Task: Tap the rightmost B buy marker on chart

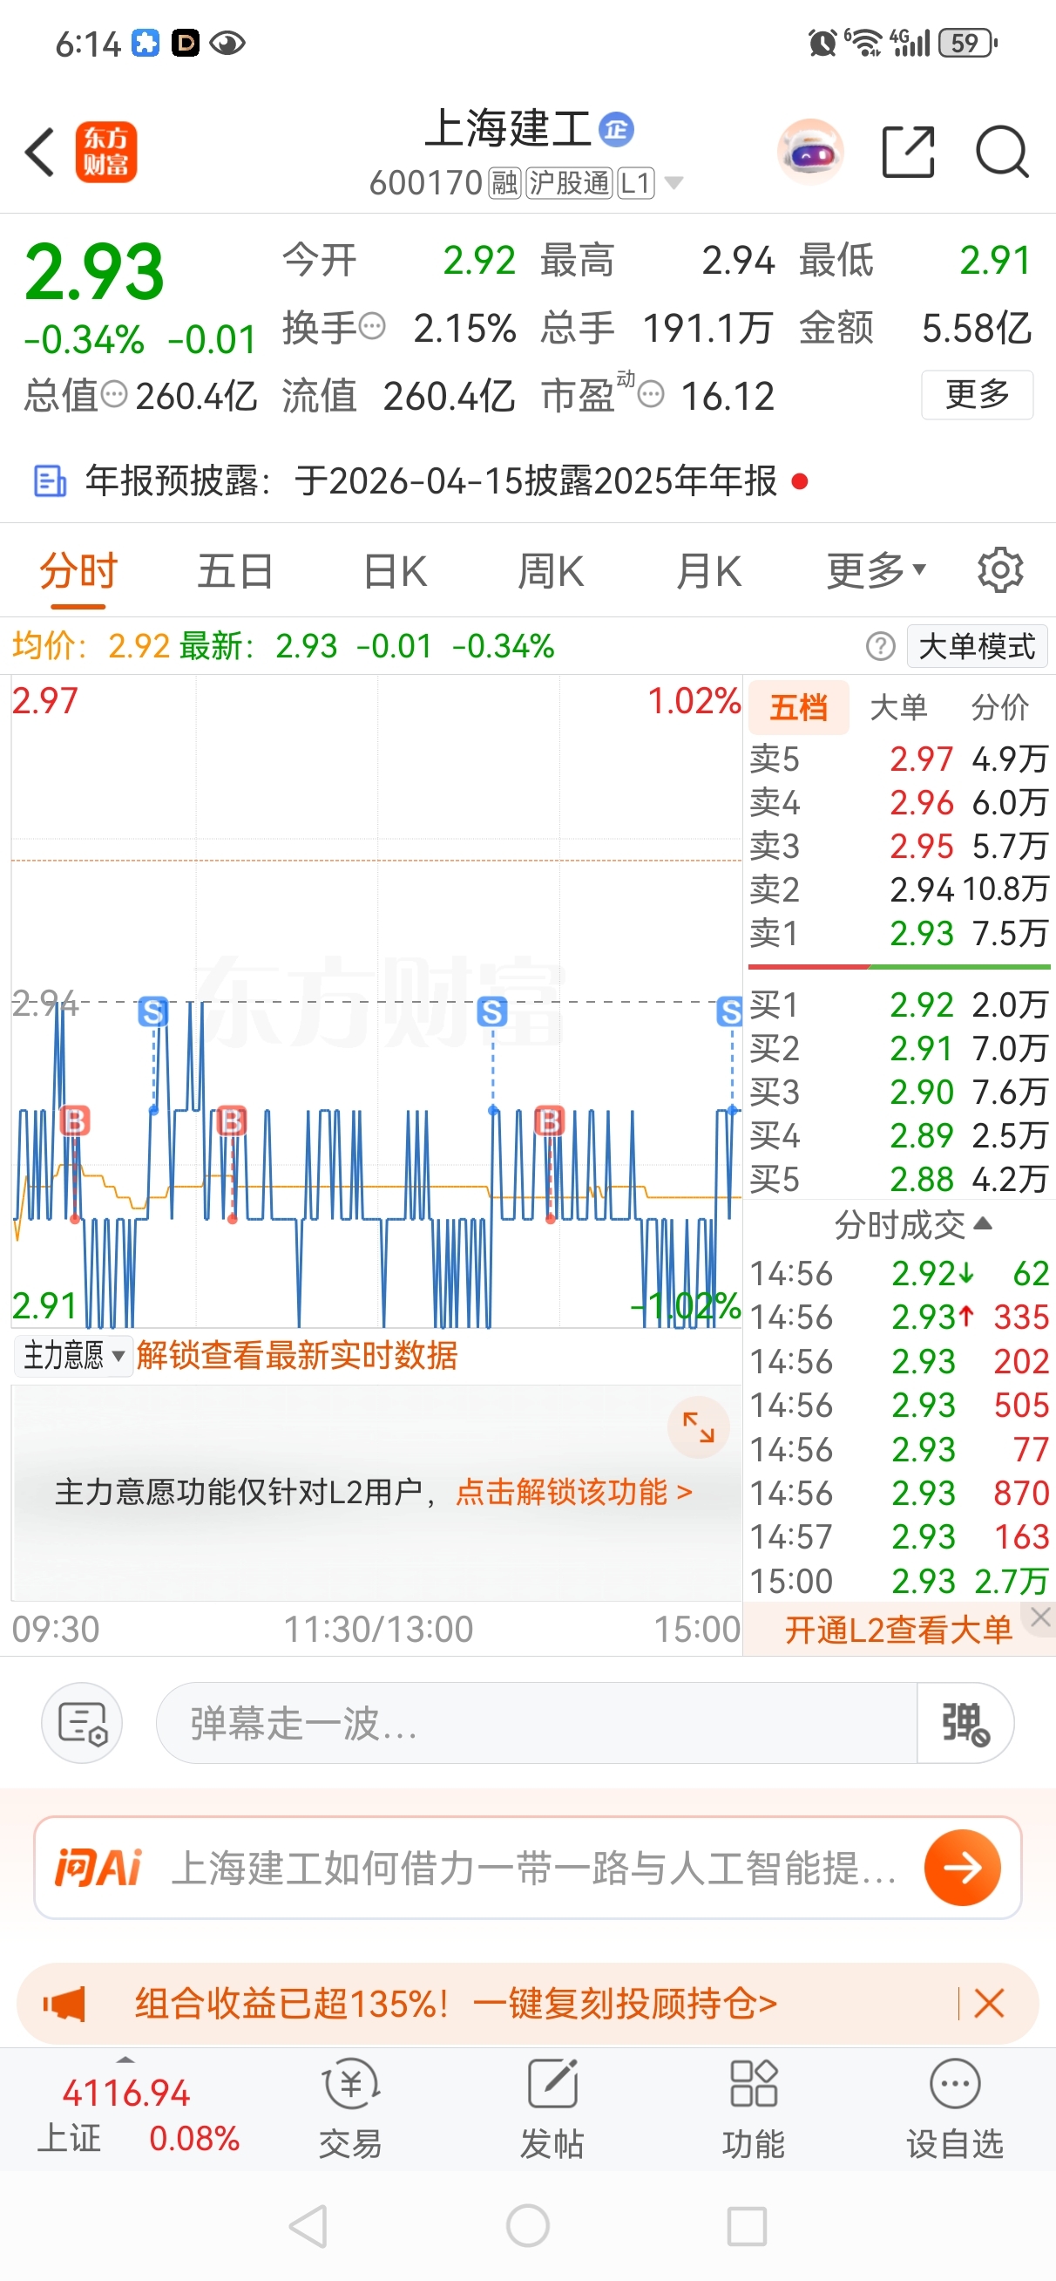Action: [550, 1121]
